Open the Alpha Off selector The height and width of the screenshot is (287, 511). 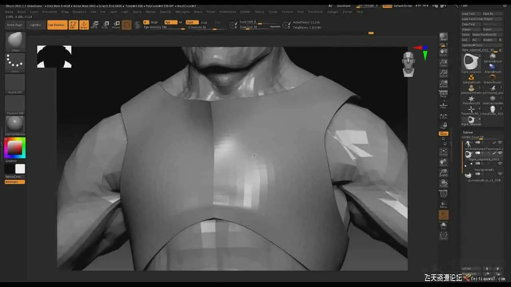[15, 84]
